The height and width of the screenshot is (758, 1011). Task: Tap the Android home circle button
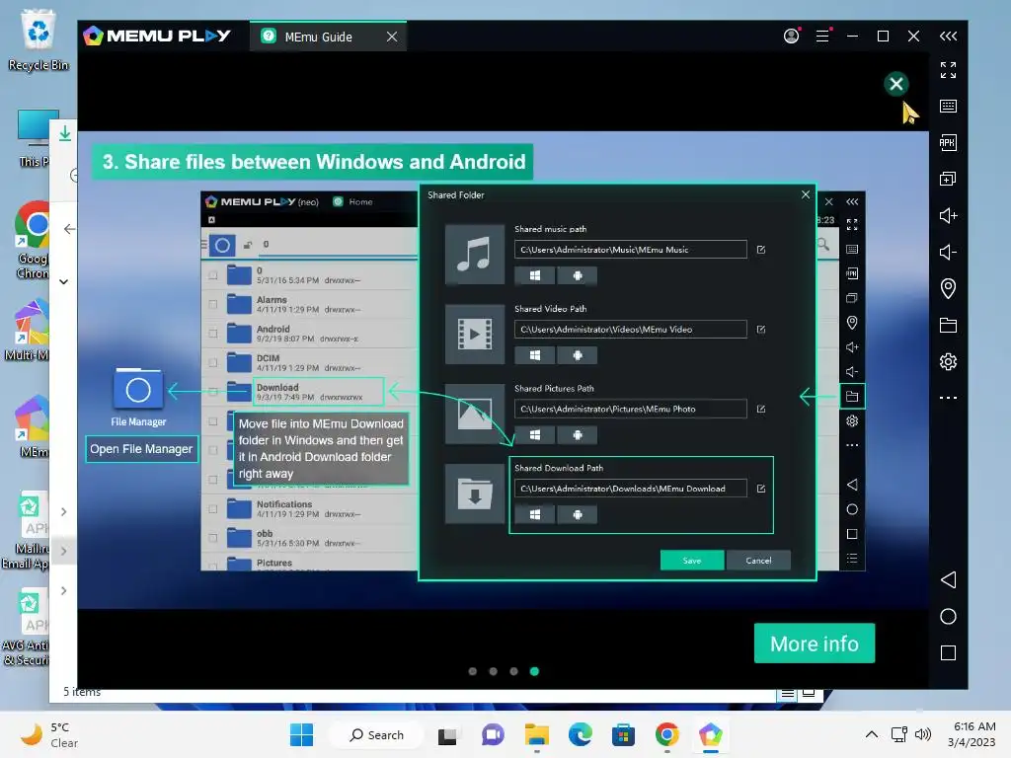(948, 616)
